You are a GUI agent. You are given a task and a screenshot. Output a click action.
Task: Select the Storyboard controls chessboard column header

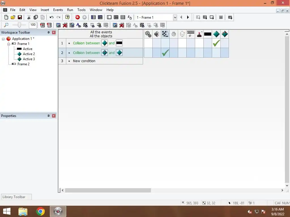[165, 34]
